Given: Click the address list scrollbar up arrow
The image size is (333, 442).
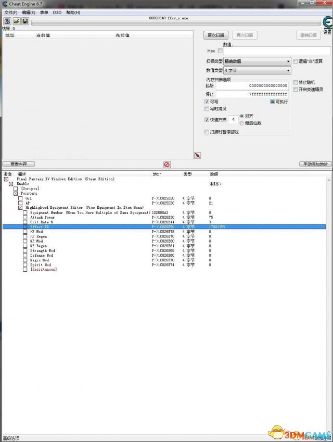Looking at the screenshot, I should [x=328, y=180].
